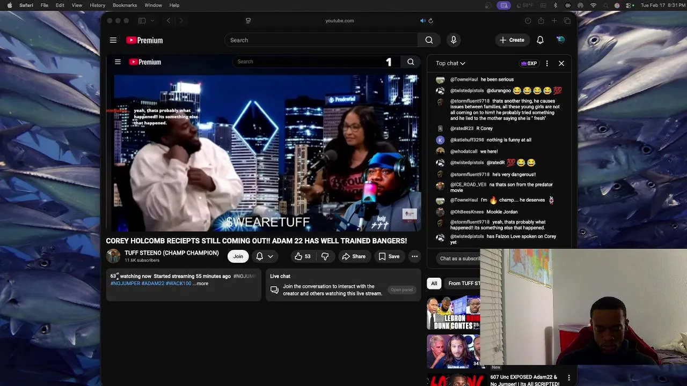Open options for 607 Unc EXPOSED video
This screenshot has height=386, width=687.
569,378
